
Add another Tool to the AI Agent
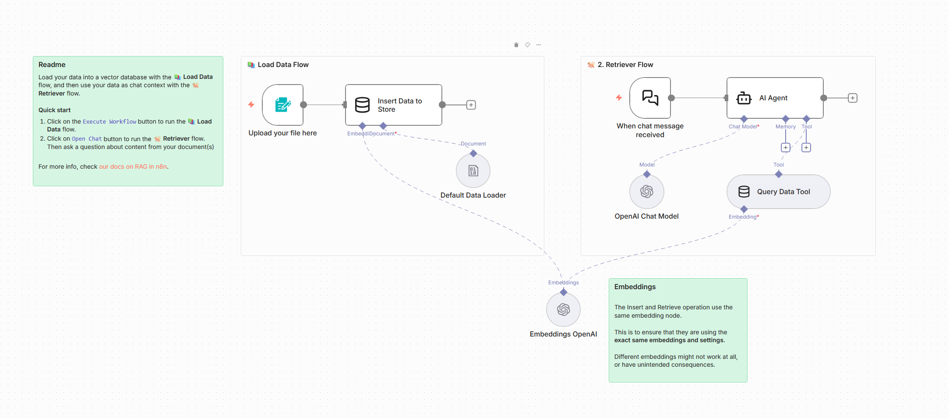[806, 148]
